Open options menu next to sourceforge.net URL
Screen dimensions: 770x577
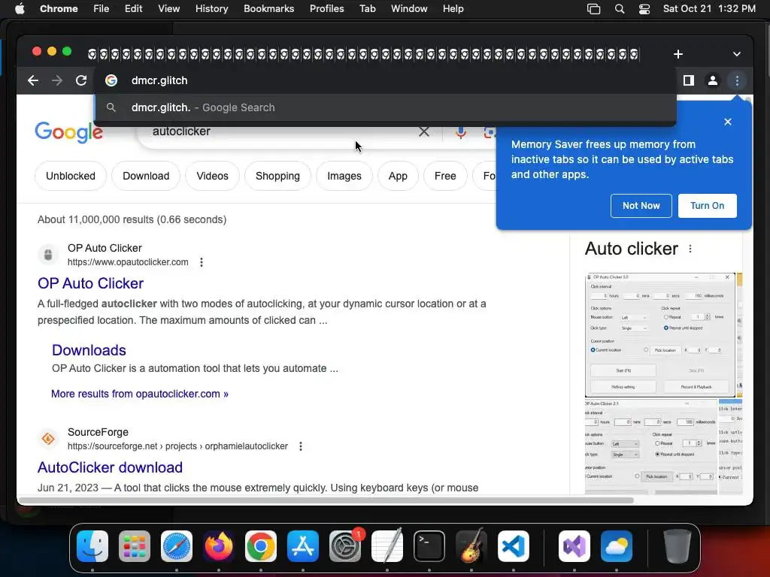pos(301,446)
